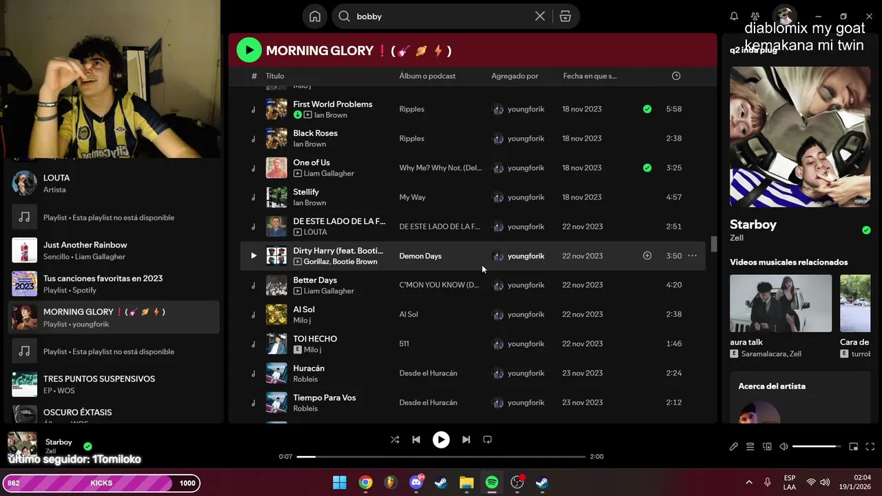Open Starboy cover art in now playing panel

[x=800, y=136]
